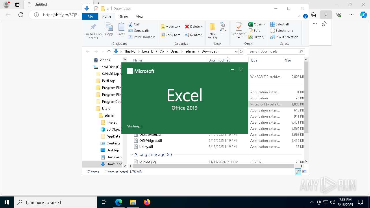Switch to the View ribbon tab

point(140,16)
